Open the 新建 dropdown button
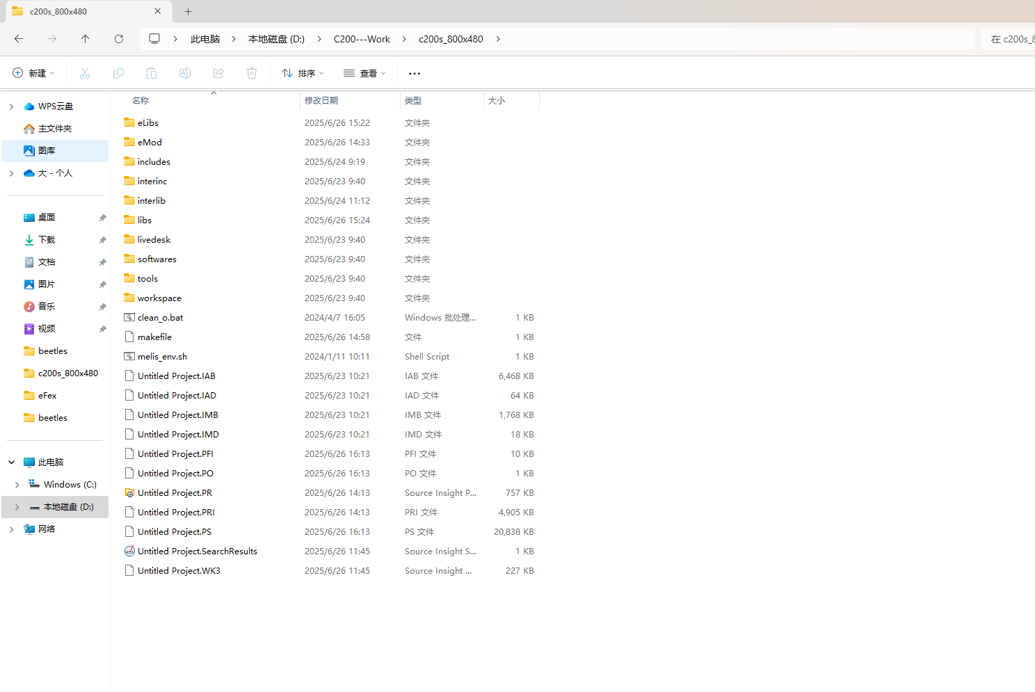The width and height of the screenshot is (1035, 692). [33, 73]
